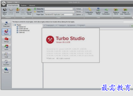Click the Version 19.1.1178 text
The height and width of the screenshot is (96, 133).
tap(63, 42)
